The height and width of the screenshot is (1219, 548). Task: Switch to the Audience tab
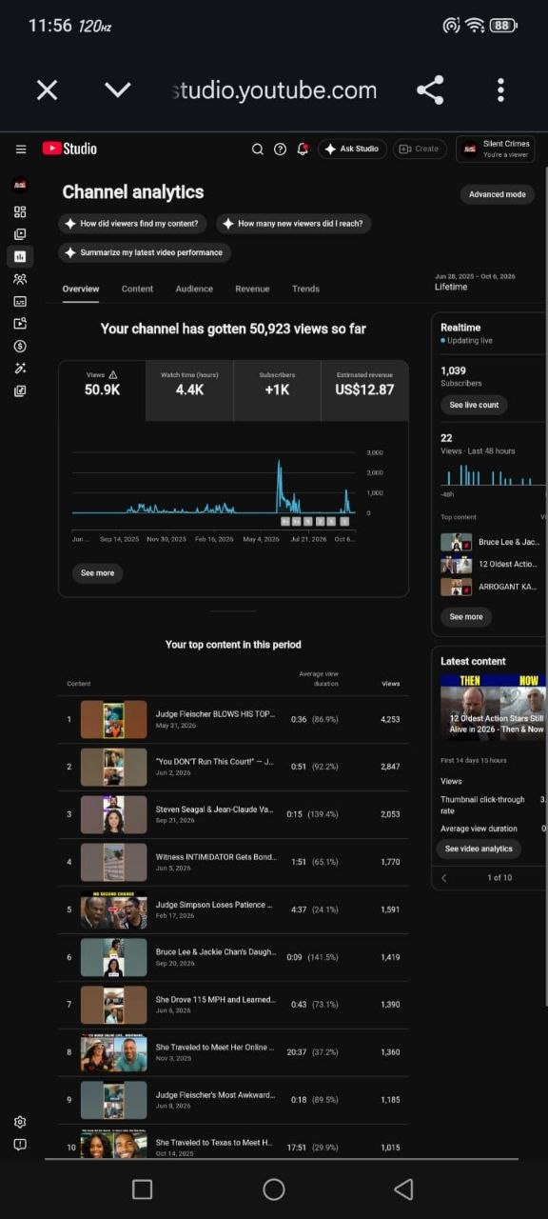pyautogui.click(x=194, y=289)
